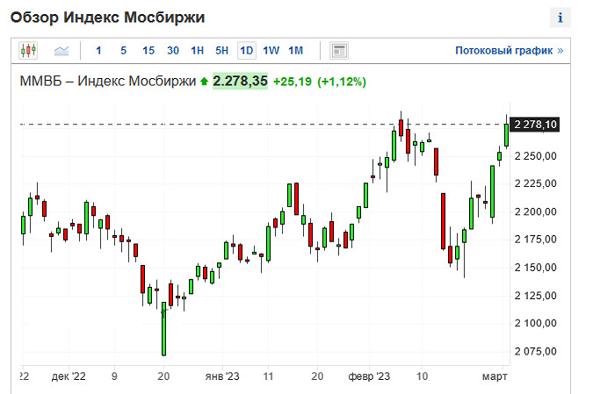This screenshot has width=593, height=394.
Task: Open the Потоковый график link
Action: 503,51
